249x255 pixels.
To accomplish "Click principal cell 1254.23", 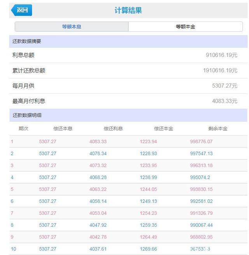I will coord(148,213).
